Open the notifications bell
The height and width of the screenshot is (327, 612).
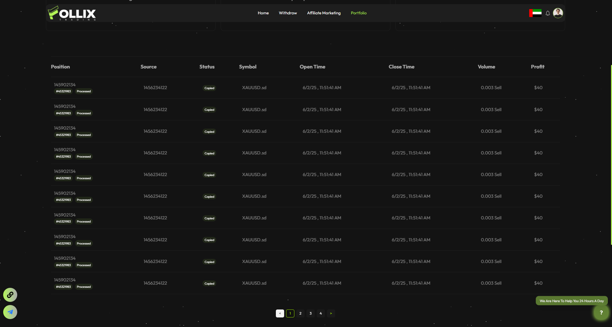point(548,13)
